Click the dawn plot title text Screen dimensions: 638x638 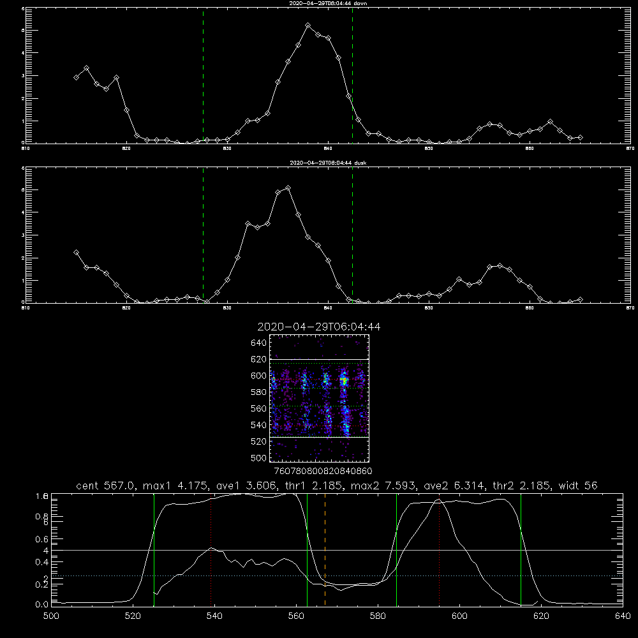point(328,3)
